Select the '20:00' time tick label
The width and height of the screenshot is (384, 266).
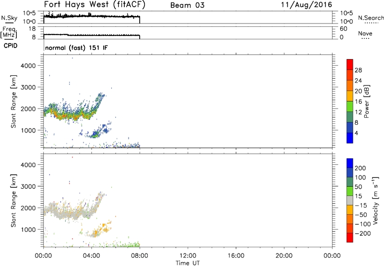click(284, 256)
